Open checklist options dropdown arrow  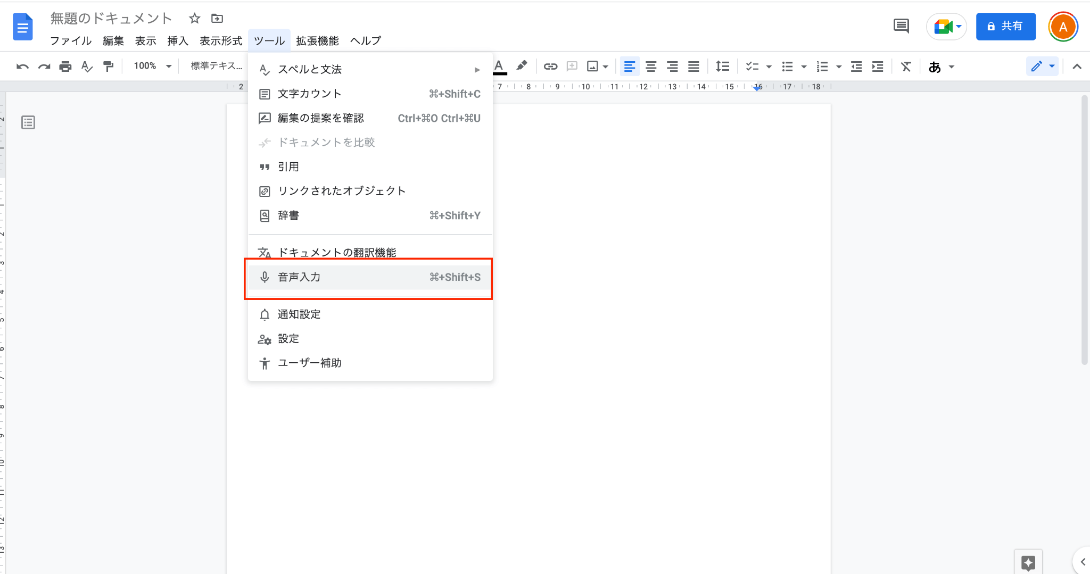(769, 67)
